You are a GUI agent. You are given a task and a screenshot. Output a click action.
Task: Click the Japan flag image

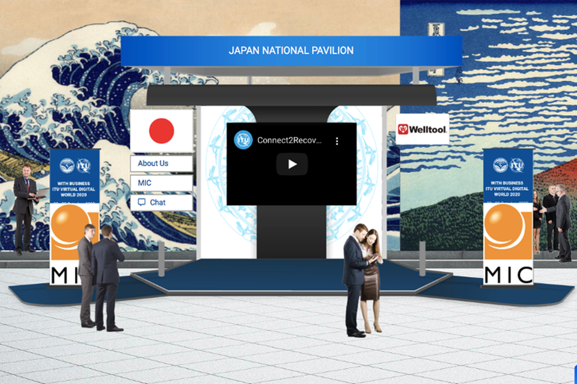pos(162,131)
